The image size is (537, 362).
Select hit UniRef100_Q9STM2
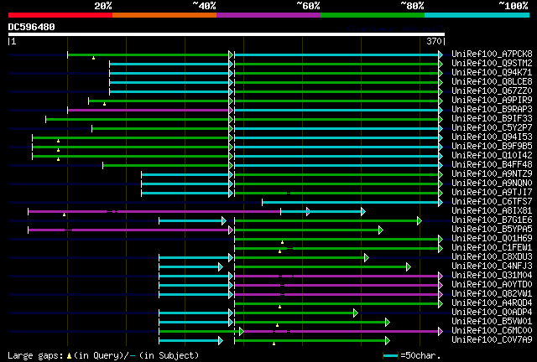click(492, 64)
